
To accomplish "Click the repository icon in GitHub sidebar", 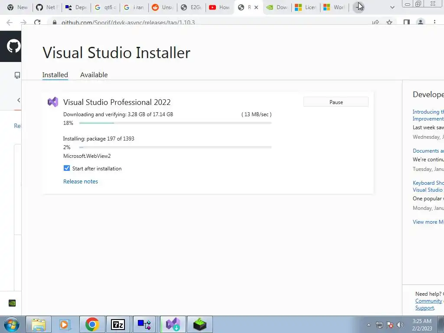I will (x=17, y=75).
